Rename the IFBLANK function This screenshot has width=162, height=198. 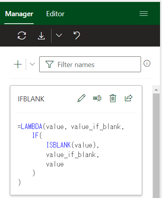coord(97,98)
